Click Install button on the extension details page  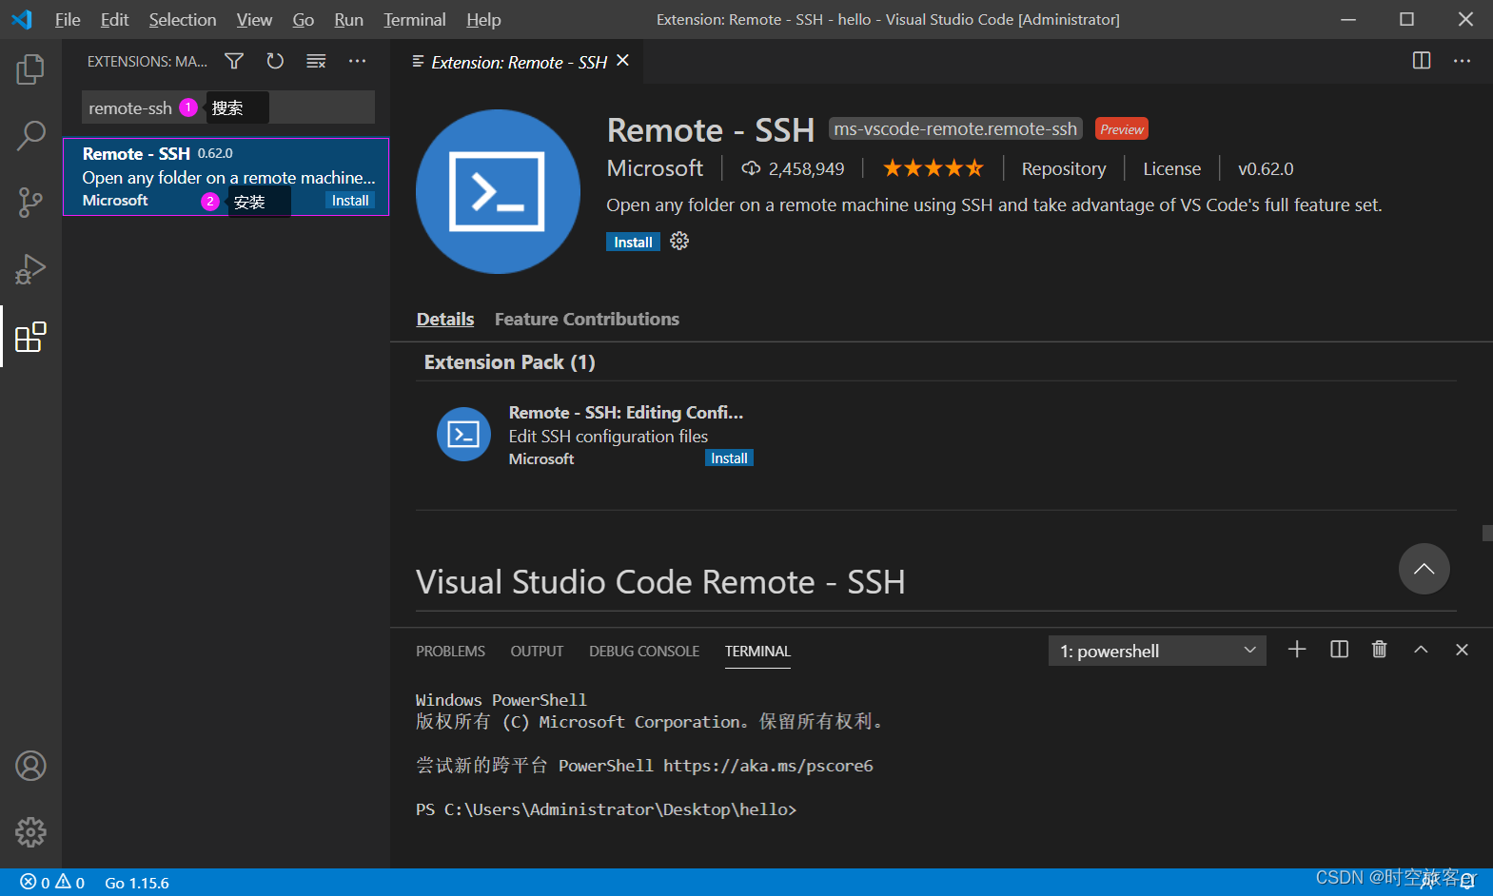pyautogui.click(x=633, y=242)
